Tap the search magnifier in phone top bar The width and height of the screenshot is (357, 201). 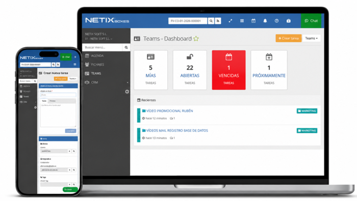pyautogui.click(x=53, y=65)
